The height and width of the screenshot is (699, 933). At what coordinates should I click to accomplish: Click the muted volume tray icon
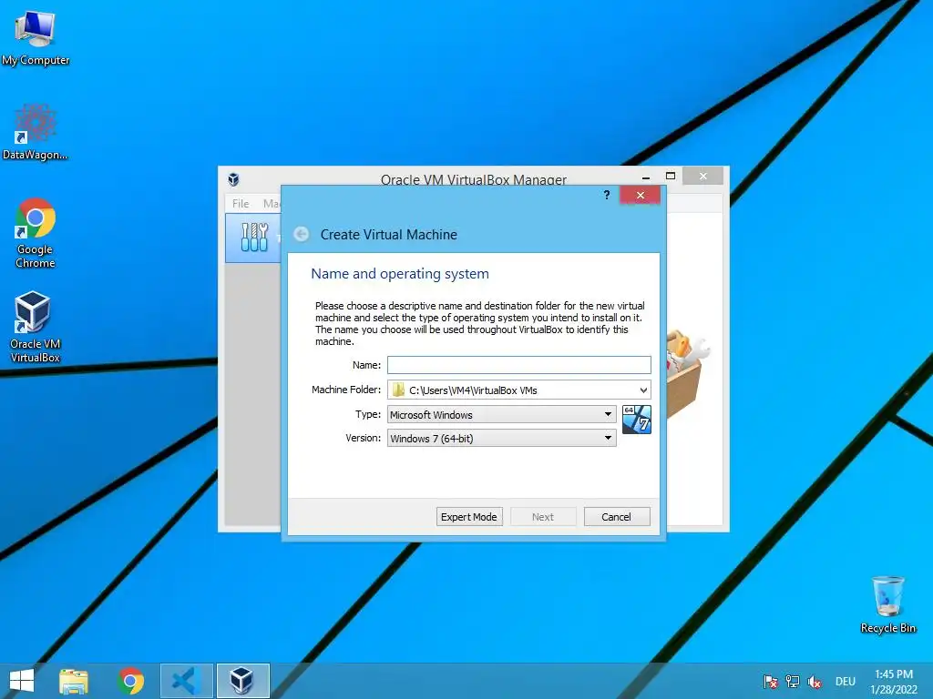coord(815,682)
